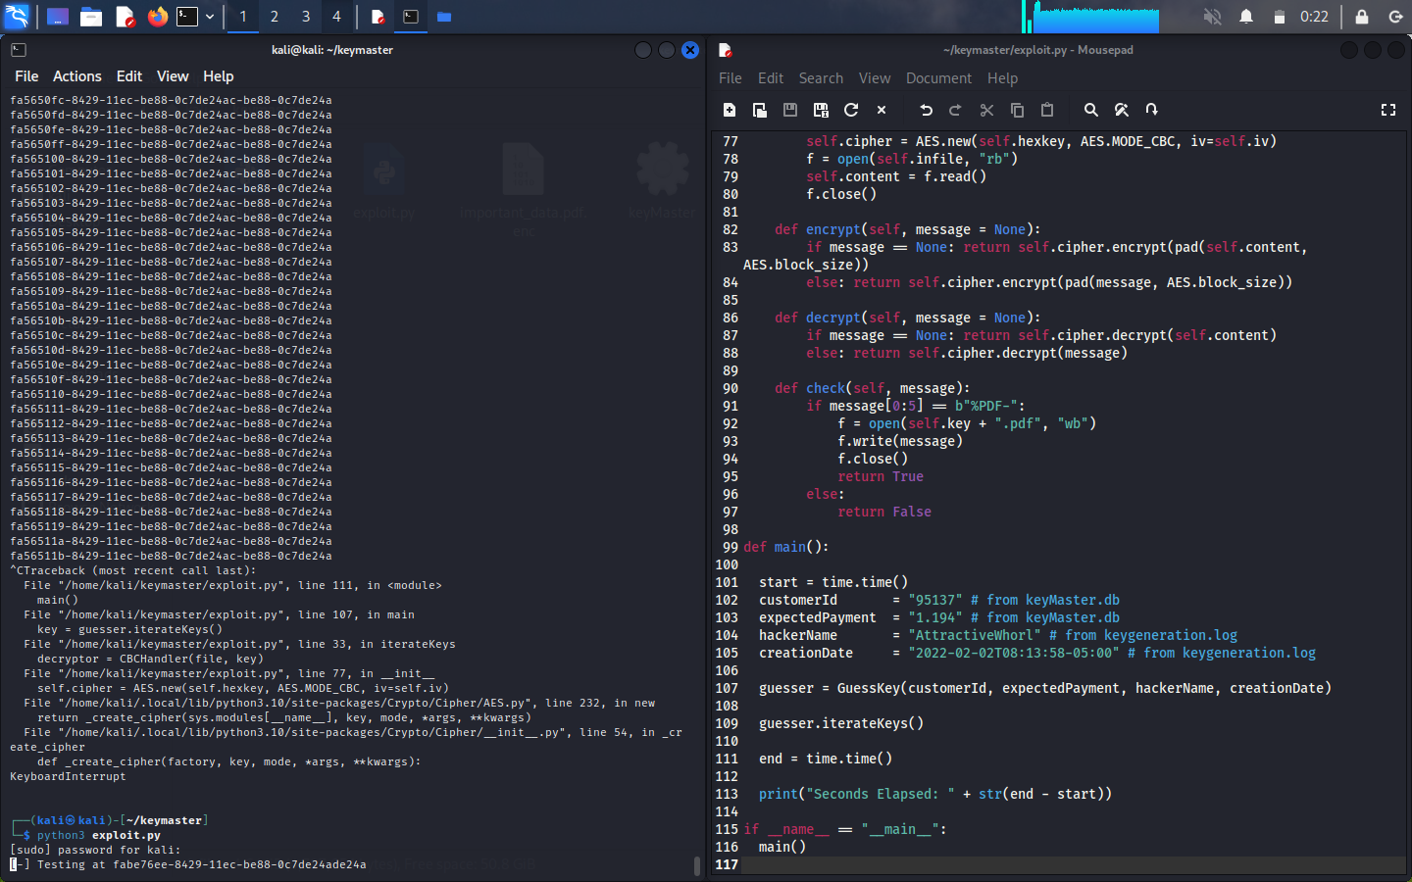Viewport: 1412px width, 882px height.
Task: Click the 'python3 exploit.py' command in terminal
Action: [x=99, y=835]
